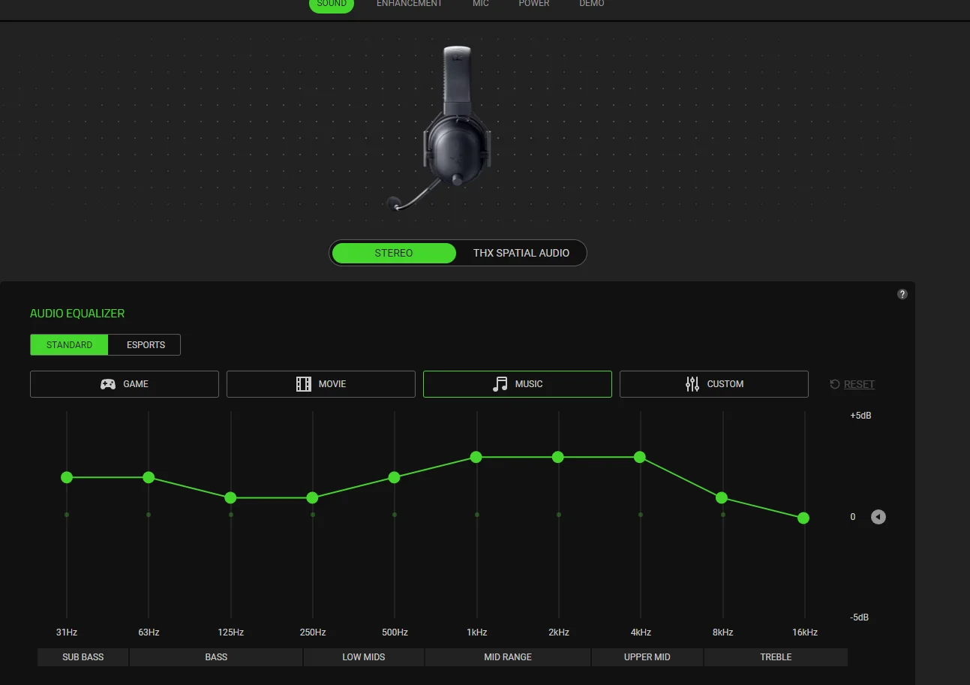
Task: Click the -5dB scale label
Action: (x=860, y=617)
